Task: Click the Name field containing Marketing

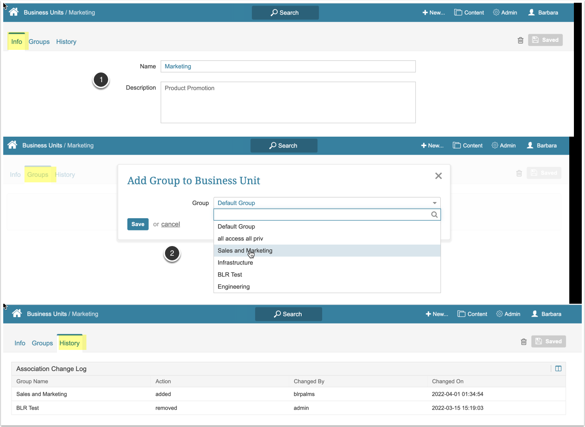Action: tap(288, 66)
